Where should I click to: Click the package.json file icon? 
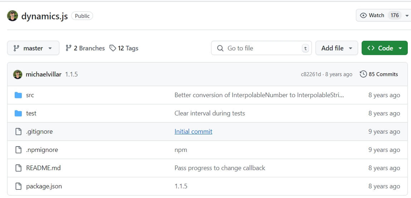click(x=18, y=186)
